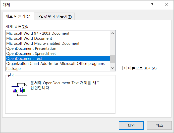
Task: Open the 파일로부터 만들기 tab
Action: click(54, 17)
